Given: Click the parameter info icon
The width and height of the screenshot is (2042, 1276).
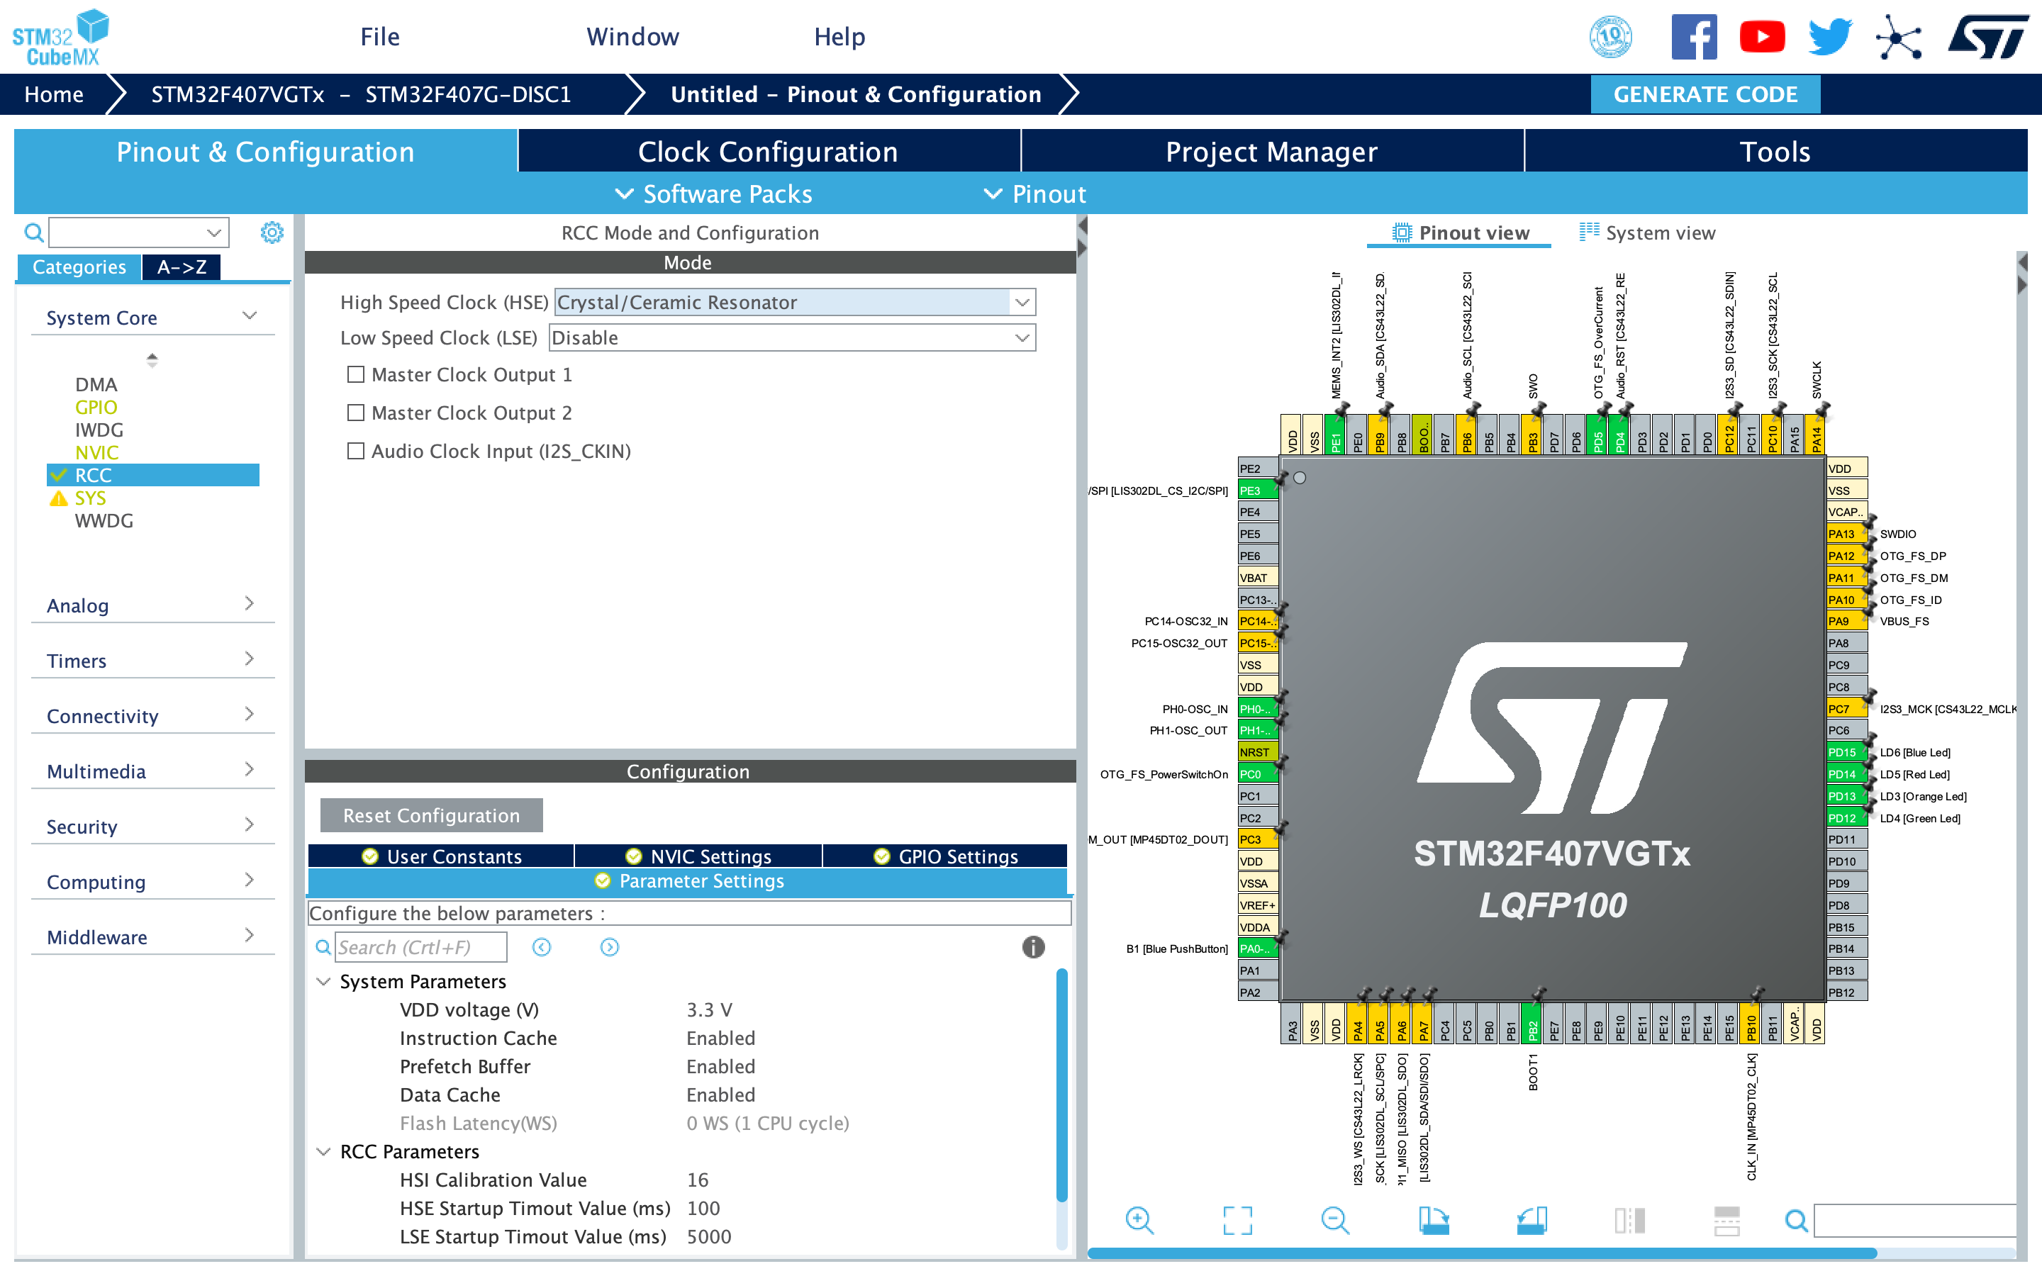Looking at the screenshot, I should coord(1033,947).
